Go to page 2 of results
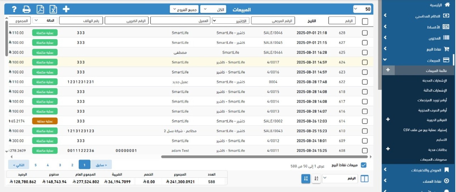Screen dimensions: 456x192 coord(72,165)
